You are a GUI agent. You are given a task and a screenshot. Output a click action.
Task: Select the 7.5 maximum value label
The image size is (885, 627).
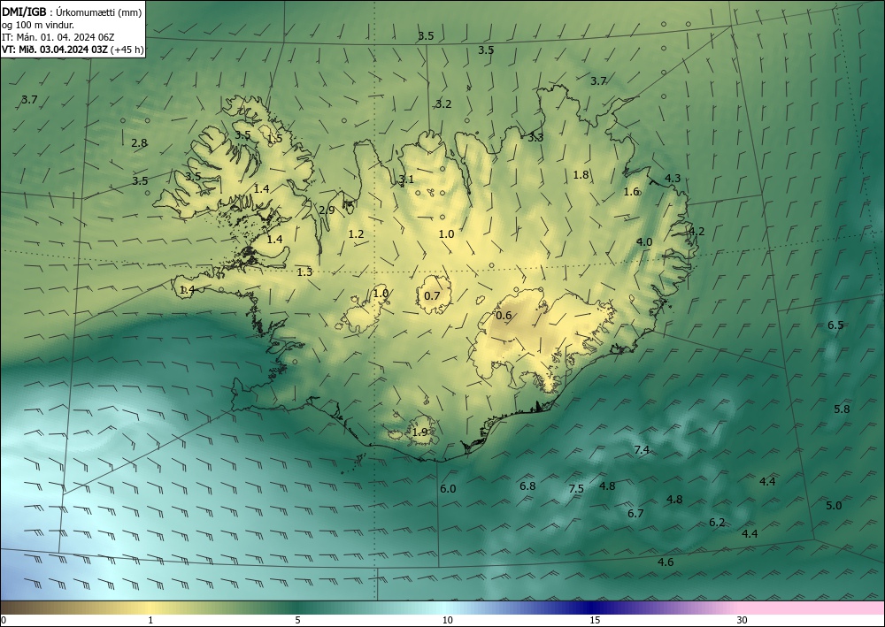point(576,489)
